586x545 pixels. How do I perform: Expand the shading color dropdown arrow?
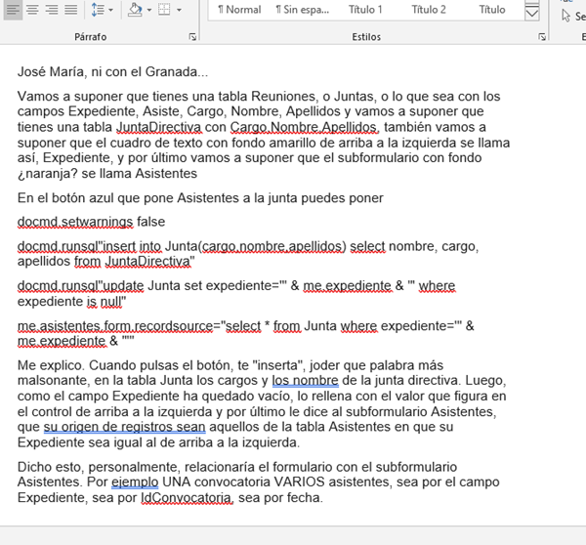(148, 10)
